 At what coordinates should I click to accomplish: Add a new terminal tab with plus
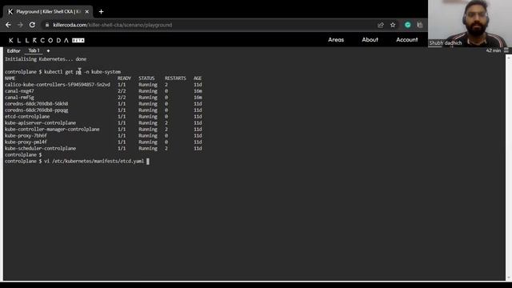click(x=48, y=51)
